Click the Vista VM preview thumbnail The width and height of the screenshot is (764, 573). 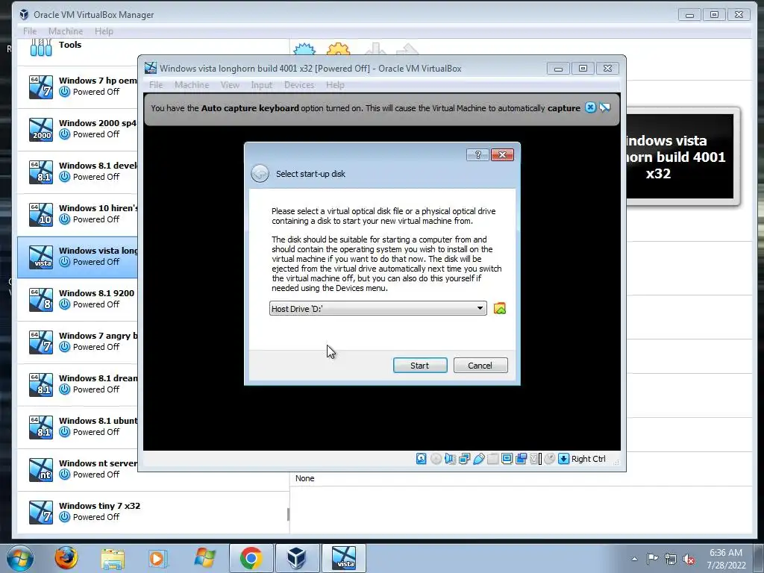point(680,157)
